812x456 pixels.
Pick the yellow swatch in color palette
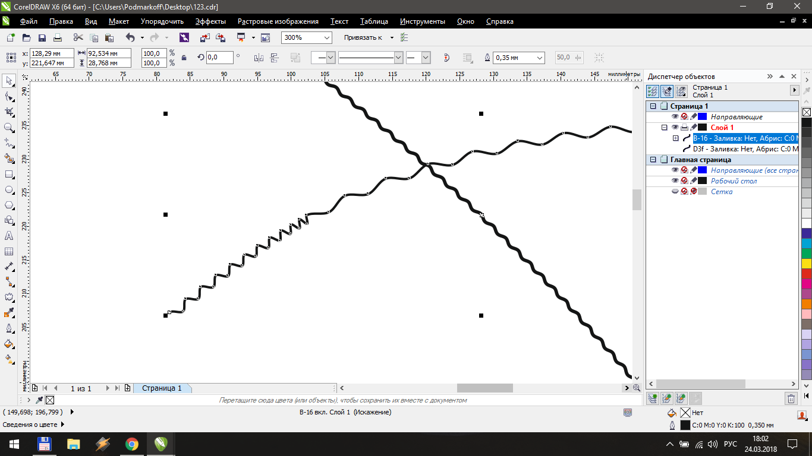[x=807, y=264]
